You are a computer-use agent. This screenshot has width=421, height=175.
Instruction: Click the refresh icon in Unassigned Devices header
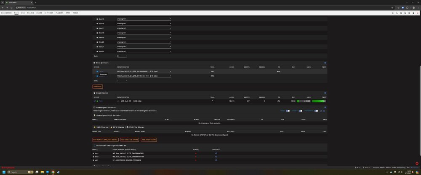321,111
